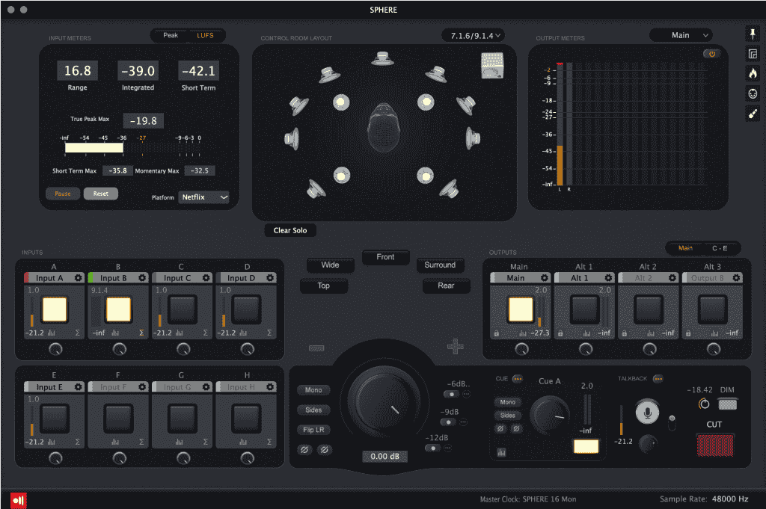The image size is (766, 509).
Task: Click the power toggle on the output meters
Action: click(x=711, y=53)
